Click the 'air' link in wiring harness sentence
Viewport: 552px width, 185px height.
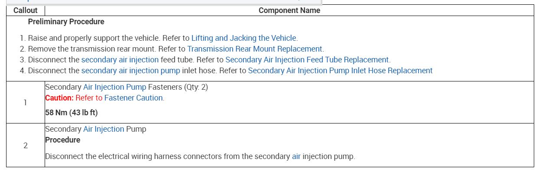coord(296,156)
